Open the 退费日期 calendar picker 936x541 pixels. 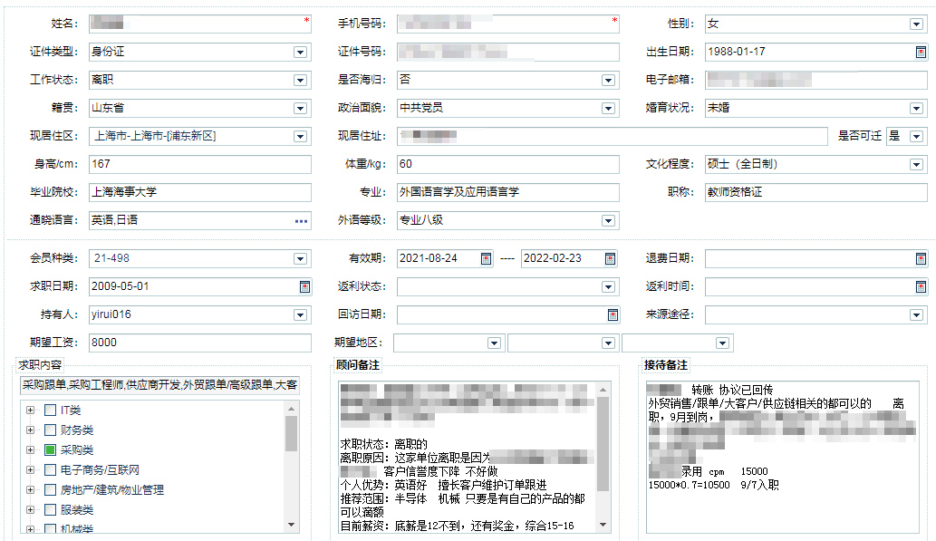pyautogui.click(x=921, y=258)
